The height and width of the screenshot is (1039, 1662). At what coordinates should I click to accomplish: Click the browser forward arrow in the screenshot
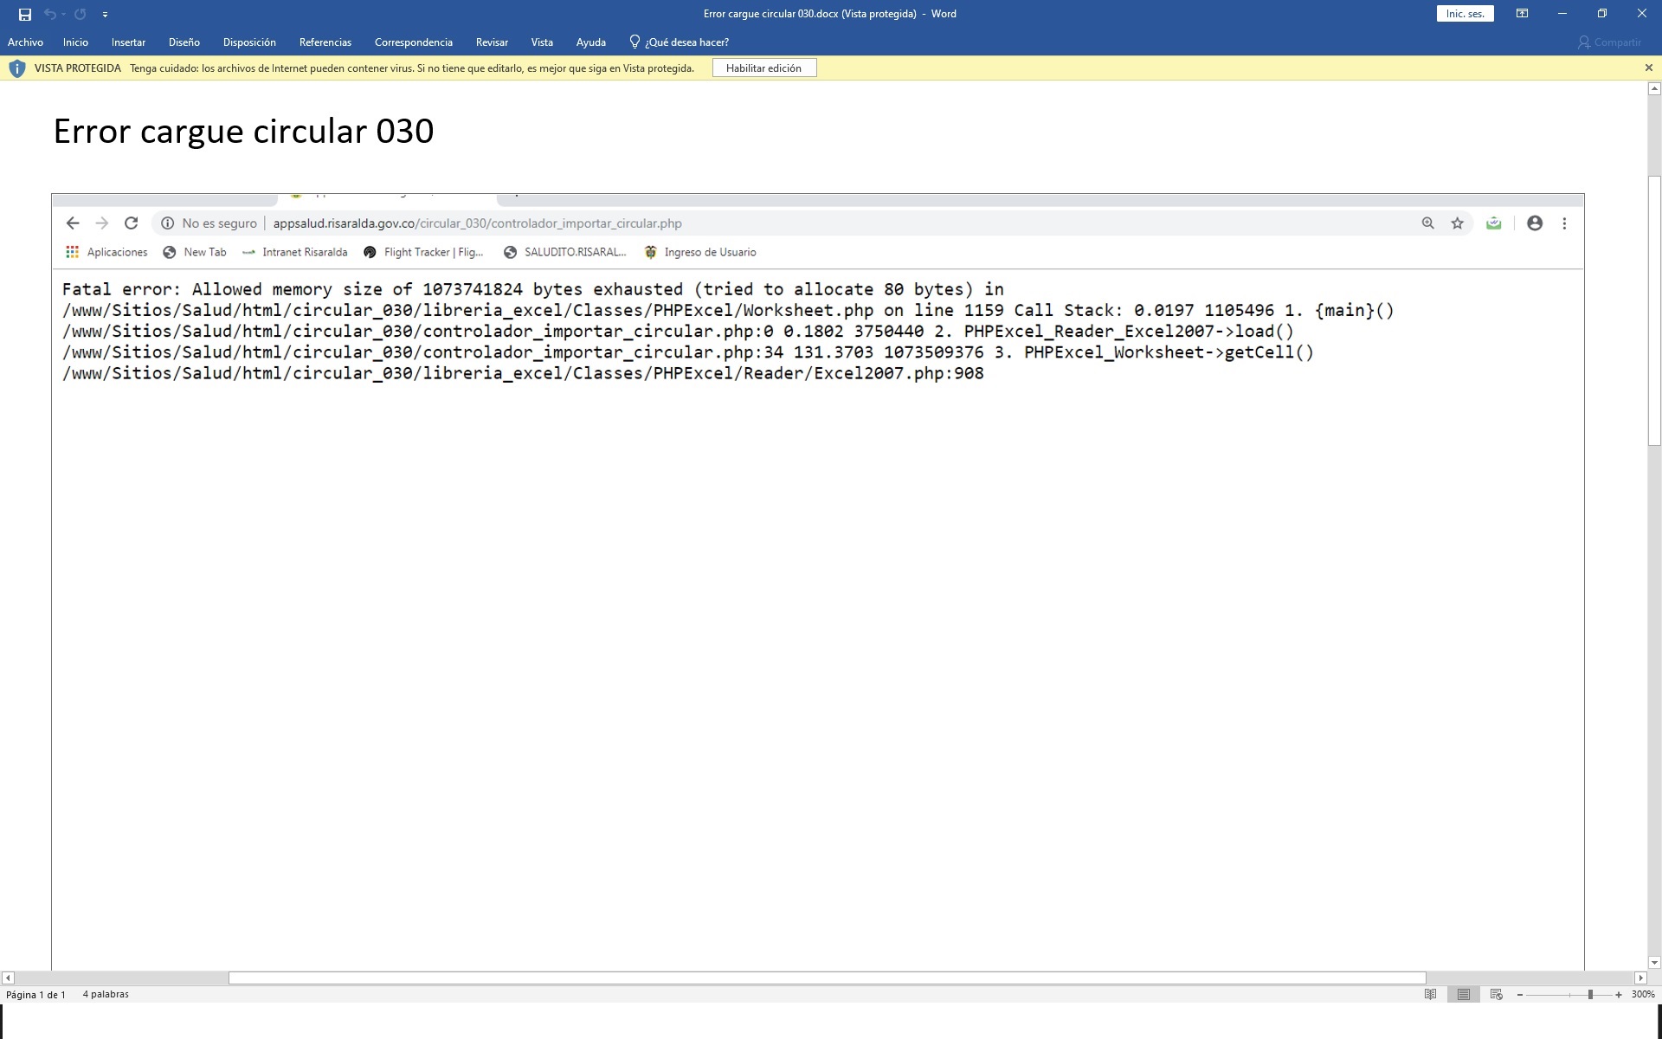[x=102, y=223]
